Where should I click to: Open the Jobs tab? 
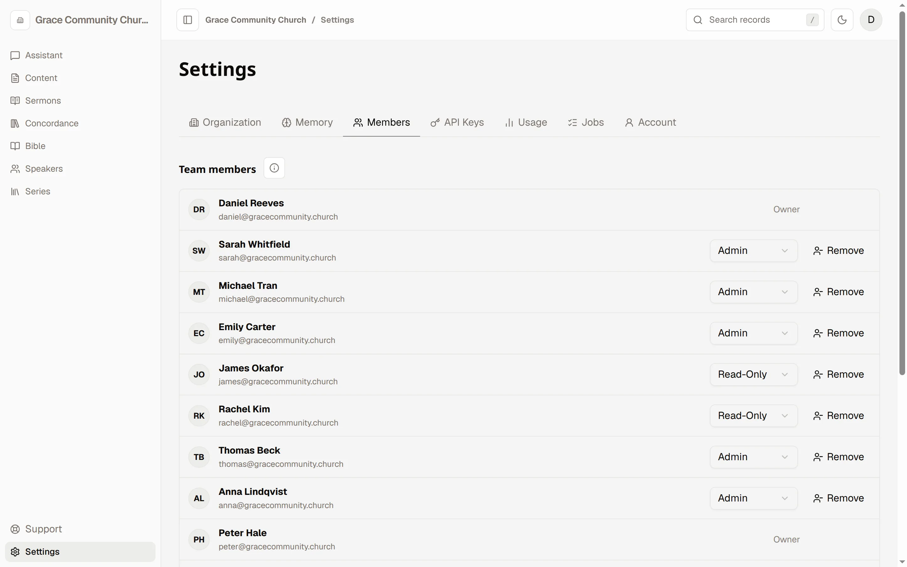coord(586,123)
